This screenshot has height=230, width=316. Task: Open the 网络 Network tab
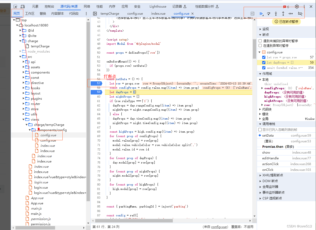pos(87,7)
